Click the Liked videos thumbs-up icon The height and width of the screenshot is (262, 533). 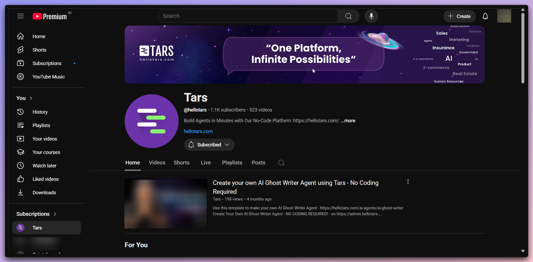pos(20,179)
